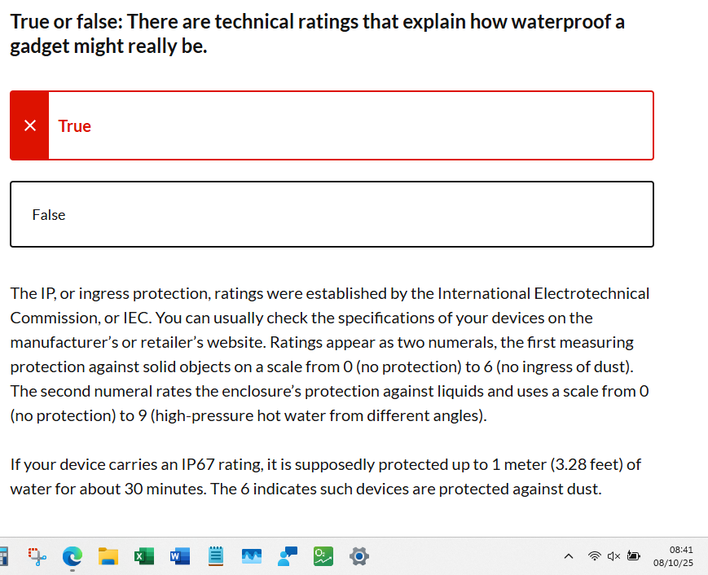Check battery status in the system tray

click(633, 555)
